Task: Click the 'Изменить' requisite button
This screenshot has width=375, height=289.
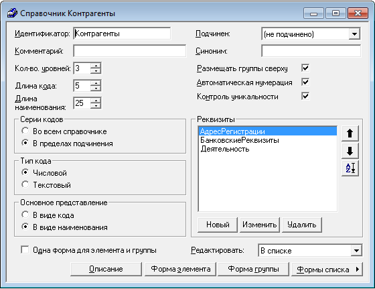Action: tap(260, 225)
